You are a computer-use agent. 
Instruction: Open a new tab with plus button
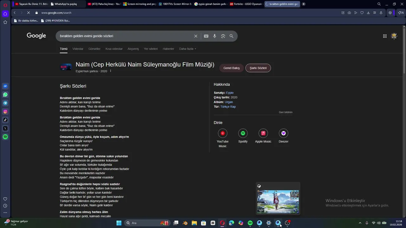pos(304,4)
